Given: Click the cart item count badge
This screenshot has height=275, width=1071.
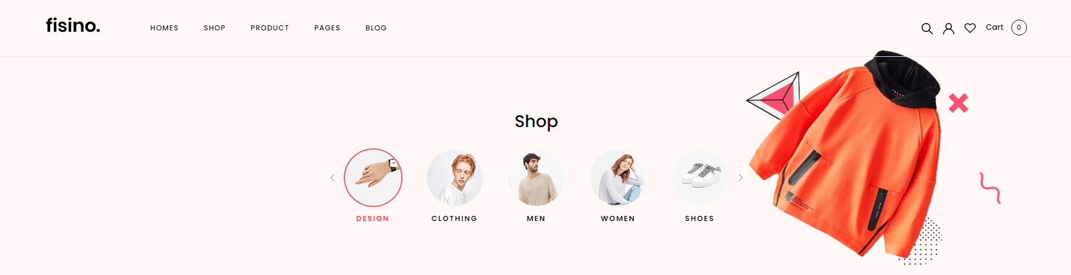Looking at the screenshot, I should (1019, 28).
